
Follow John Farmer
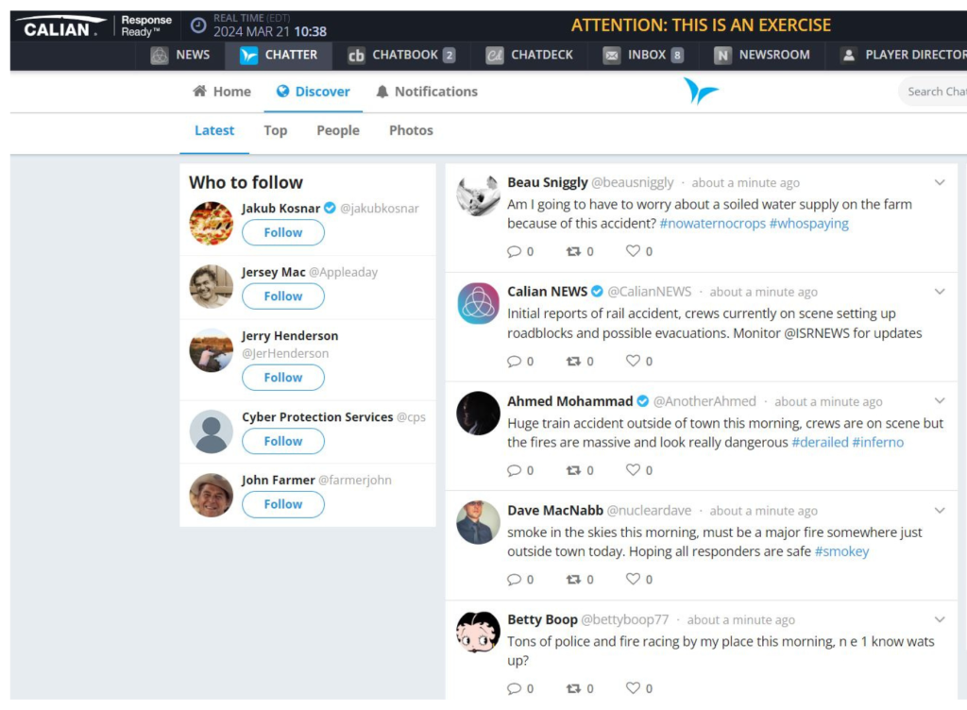[282, 504]
